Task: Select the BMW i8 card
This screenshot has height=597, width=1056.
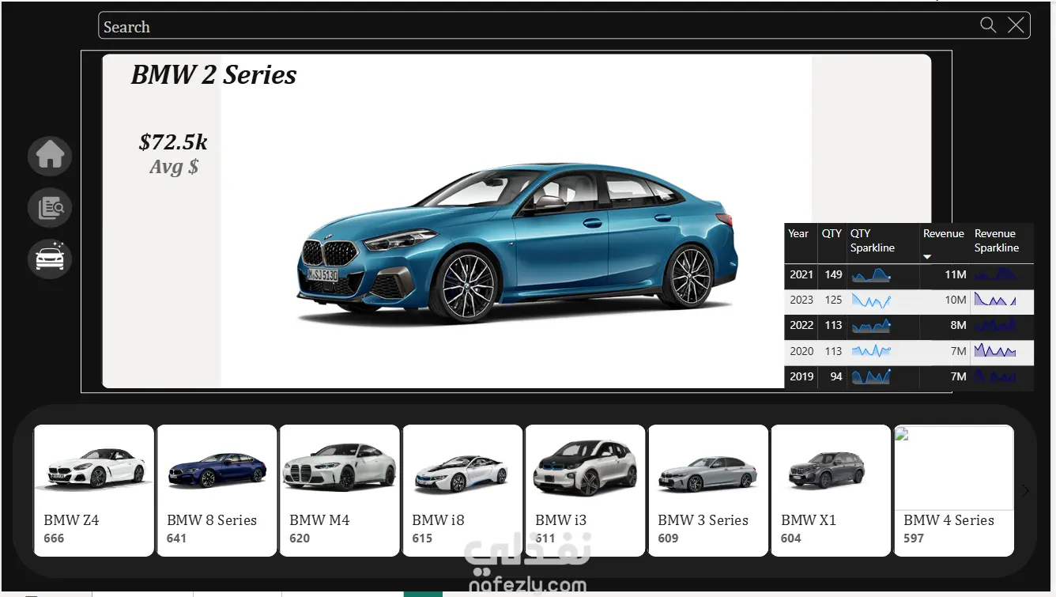Action: click(x=462, y=490)
